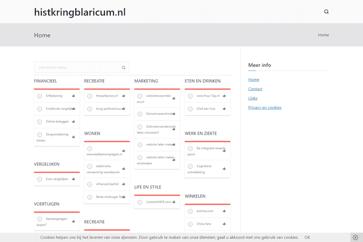Like the andriez.com shop entry

point(224,211)
